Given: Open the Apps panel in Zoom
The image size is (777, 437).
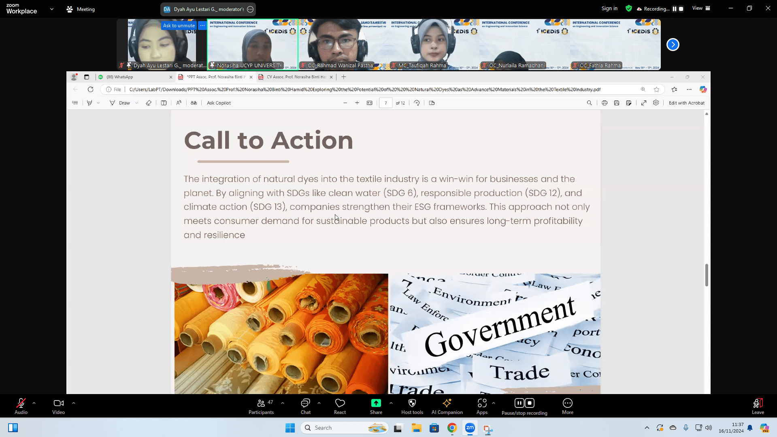Looking at the screenshot, I should click(x=482, y=406).
